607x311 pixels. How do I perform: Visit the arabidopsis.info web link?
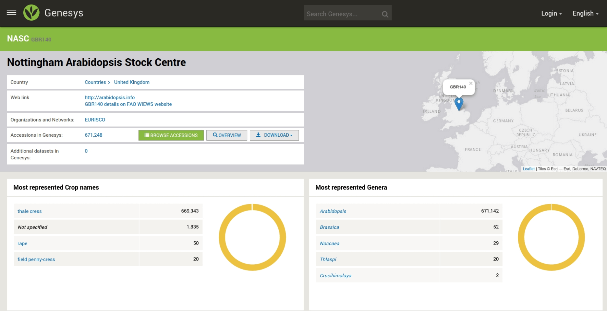[110, 97]
